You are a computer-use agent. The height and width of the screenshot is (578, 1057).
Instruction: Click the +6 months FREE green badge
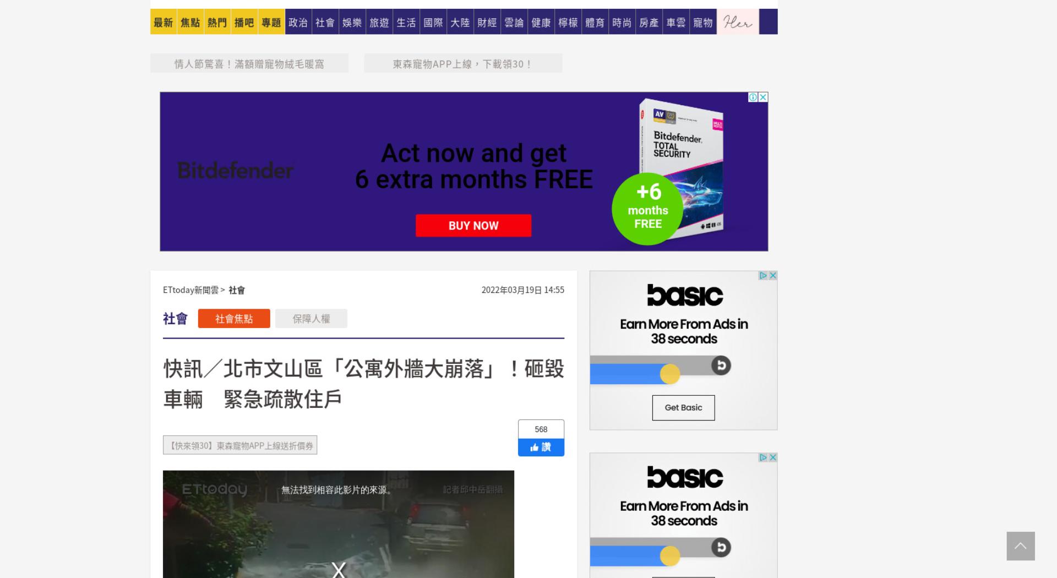pos(647,209)
